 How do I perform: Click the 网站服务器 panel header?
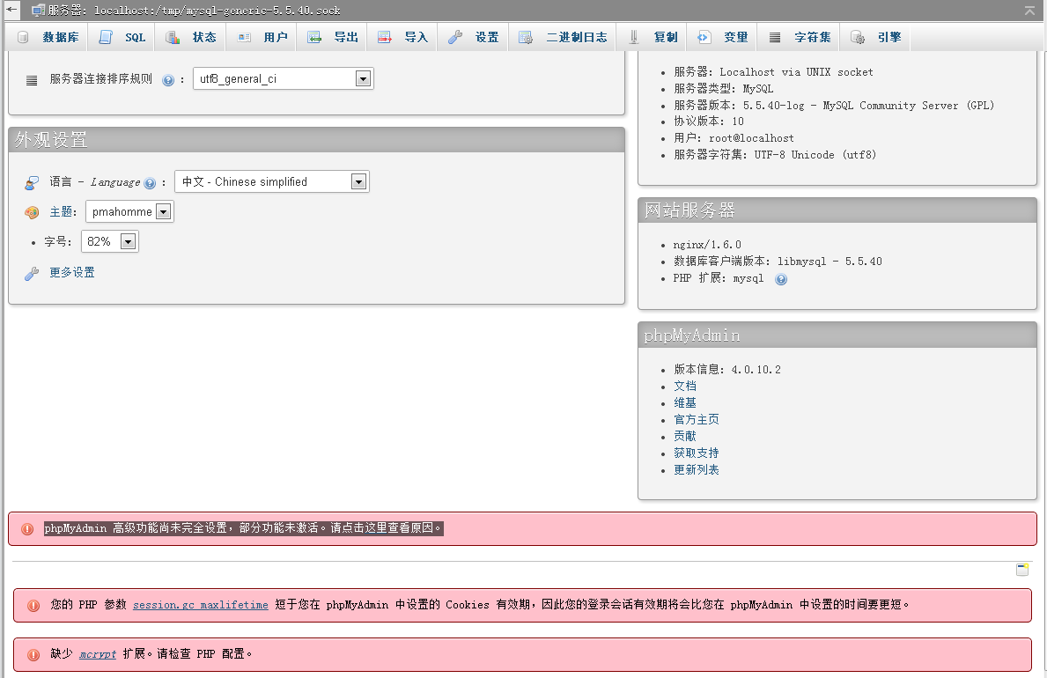[x=837, y=210]
